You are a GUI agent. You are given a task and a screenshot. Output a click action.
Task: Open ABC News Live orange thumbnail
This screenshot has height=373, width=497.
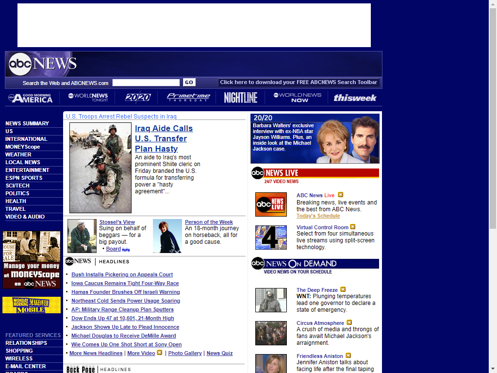tap(271, 204)
